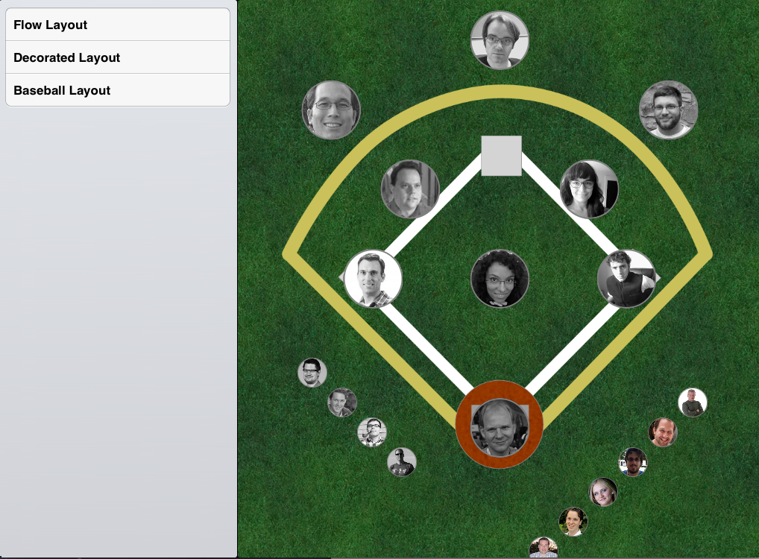Choose Baseball Layout option
This screenshot has width=759, height=559.
118,90
